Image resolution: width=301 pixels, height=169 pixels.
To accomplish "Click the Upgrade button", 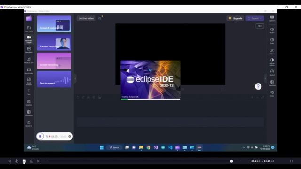I will coord(235,18).
